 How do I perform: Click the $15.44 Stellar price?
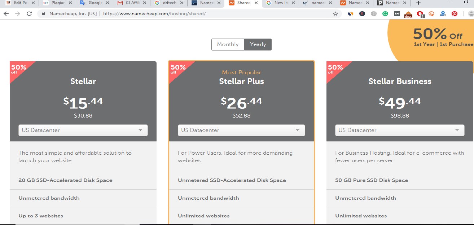83,103
